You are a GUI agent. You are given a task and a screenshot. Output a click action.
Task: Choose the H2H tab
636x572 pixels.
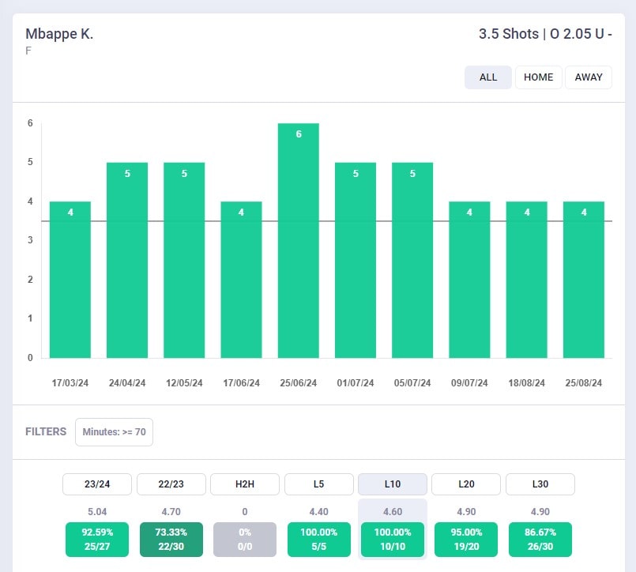pos(245,484)
